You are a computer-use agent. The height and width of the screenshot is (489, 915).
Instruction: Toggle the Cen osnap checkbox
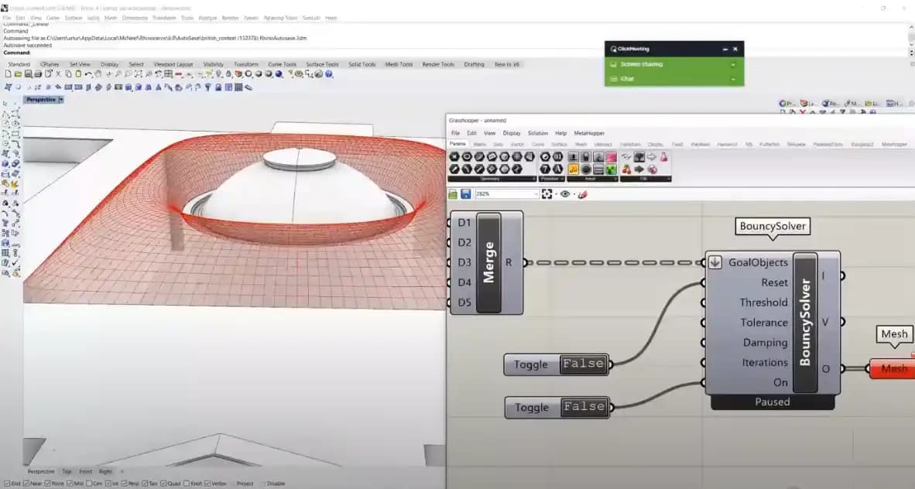pyautogui.click(x=89, y=484)
